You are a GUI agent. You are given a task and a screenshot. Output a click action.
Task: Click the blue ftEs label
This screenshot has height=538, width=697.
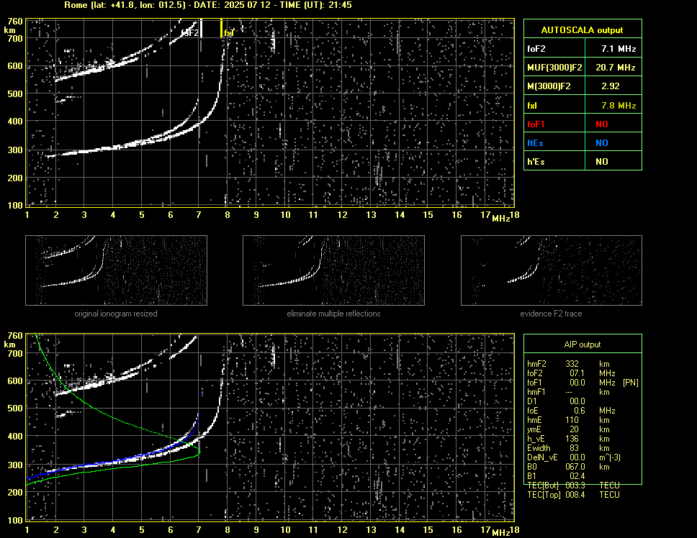click(x=535, y=143)
